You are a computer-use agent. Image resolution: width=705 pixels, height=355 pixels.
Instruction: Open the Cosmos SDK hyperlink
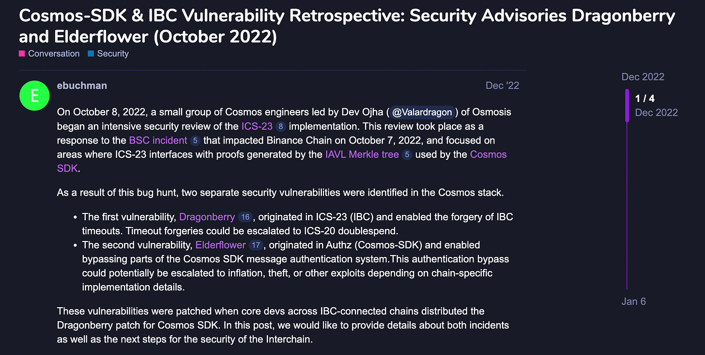[488, 154]
